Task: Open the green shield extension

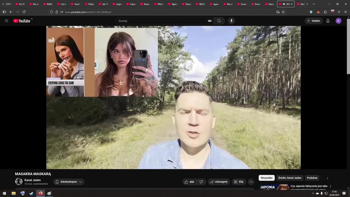Action: click(x=311, y=12)
